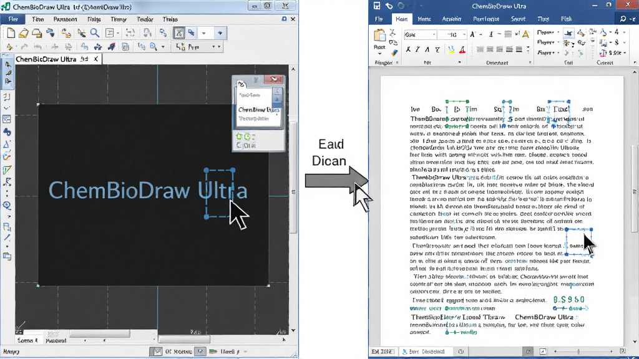Click the small selected object box in Word document
Image resolution: width=639 pixels, height=359 pixels.
(578, 242)
